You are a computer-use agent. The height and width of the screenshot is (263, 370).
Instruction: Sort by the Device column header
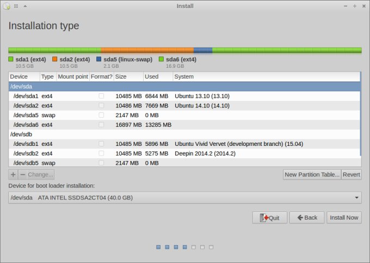point(24,76)
